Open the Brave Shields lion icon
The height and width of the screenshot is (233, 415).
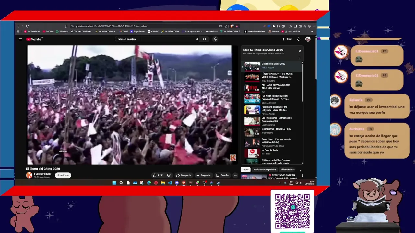coord(231,26)
